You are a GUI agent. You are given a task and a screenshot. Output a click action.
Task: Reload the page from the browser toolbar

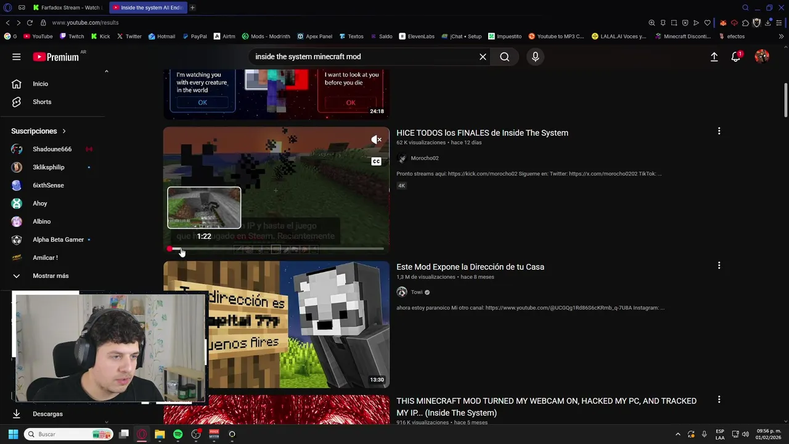[x=30, y=23]
